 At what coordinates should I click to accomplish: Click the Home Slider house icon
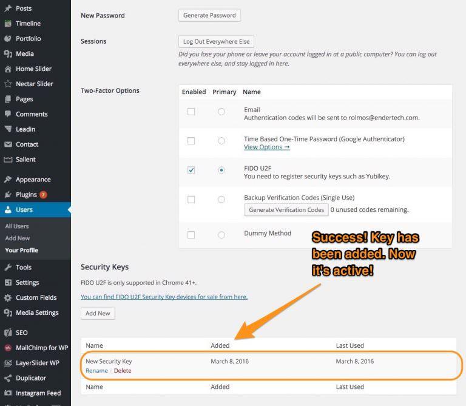coord(8,69)
